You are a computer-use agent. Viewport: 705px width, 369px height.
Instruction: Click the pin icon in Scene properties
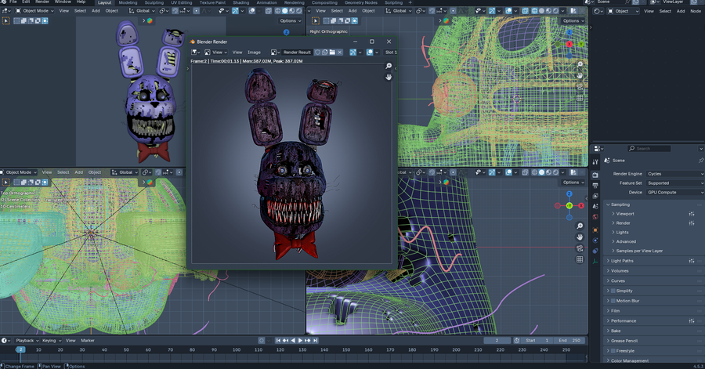click(x=700, y=160)
